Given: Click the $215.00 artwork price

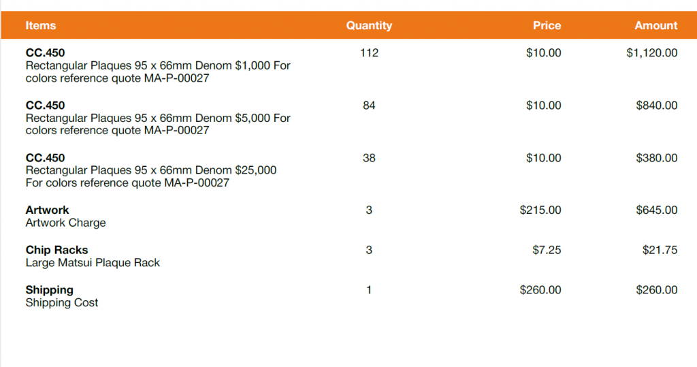Looking at the screenshot, I should point(540,210).
